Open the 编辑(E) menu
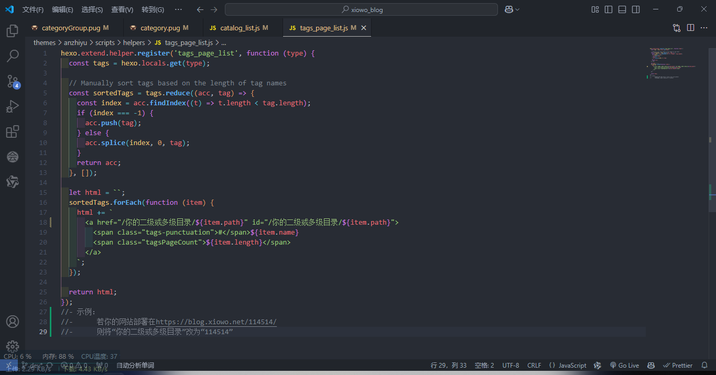Screen dimensions: 716x375 pos(63,9)
